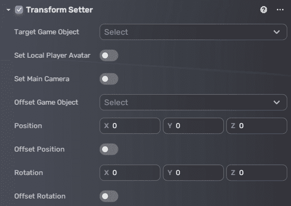Click the Transform Setter title label
Image resolution: width=291 pixels, height=206 pixels.
click(59, 10)
